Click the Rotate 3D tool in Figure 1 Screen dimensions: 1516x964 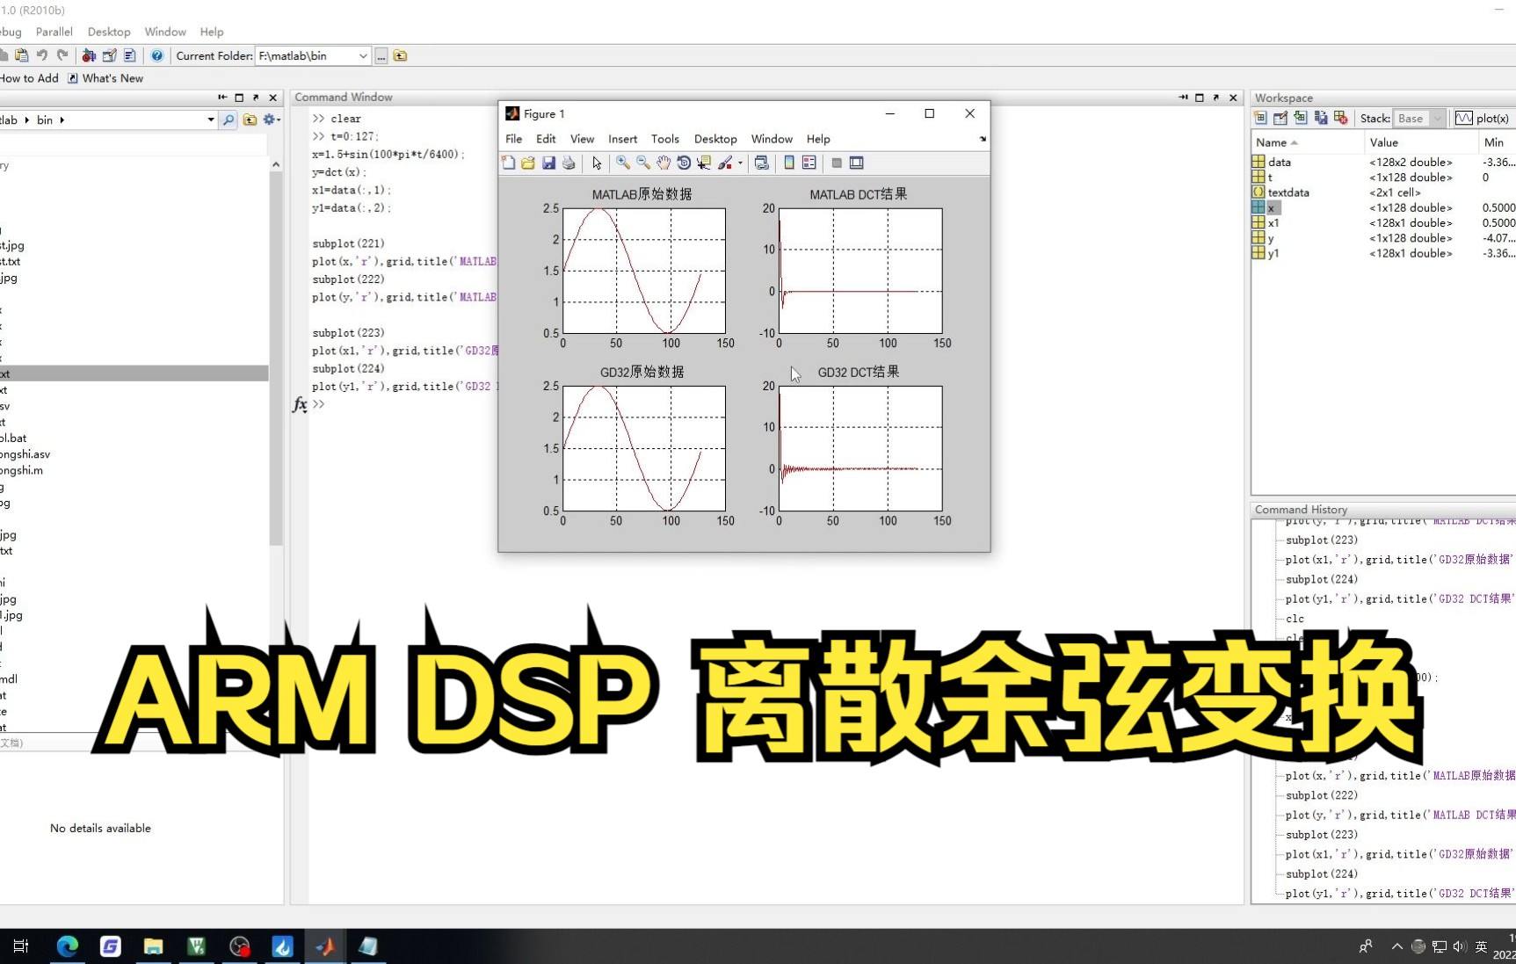click(x=684, y=163)
